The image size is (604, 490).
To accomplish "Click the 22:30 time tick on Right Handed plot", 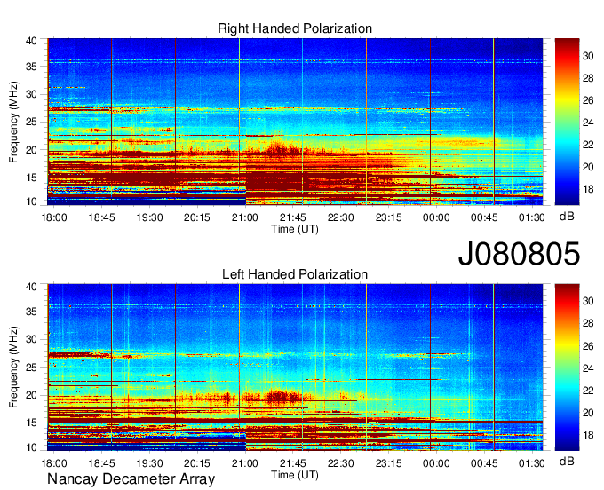I will pyautogui.click(x=340, y=217).
